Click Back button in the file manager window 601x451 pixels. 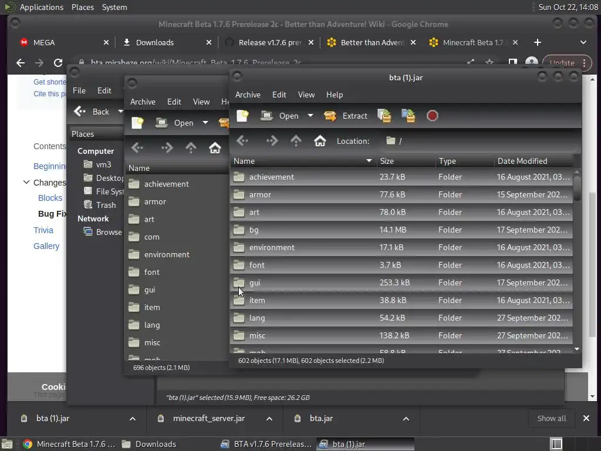pyautogui.click(x=92, y=112)
